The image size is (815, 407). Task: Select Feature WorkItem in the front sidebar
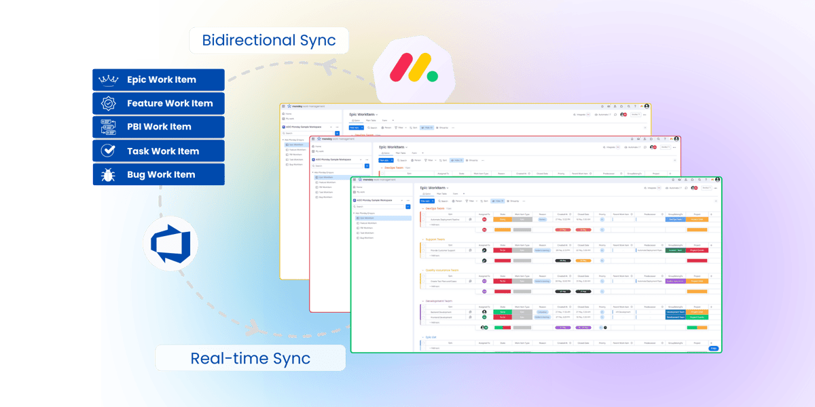367,222
